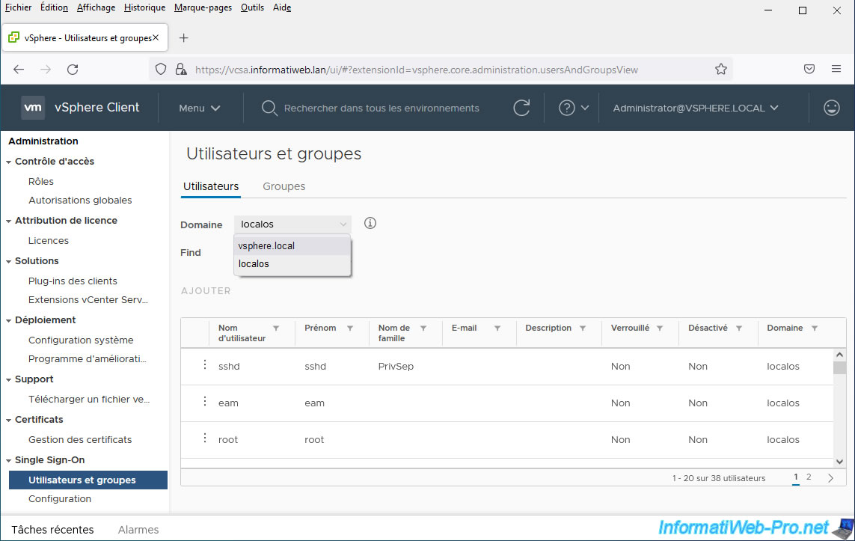Open the actions menu for user sshd

point(205,365)
